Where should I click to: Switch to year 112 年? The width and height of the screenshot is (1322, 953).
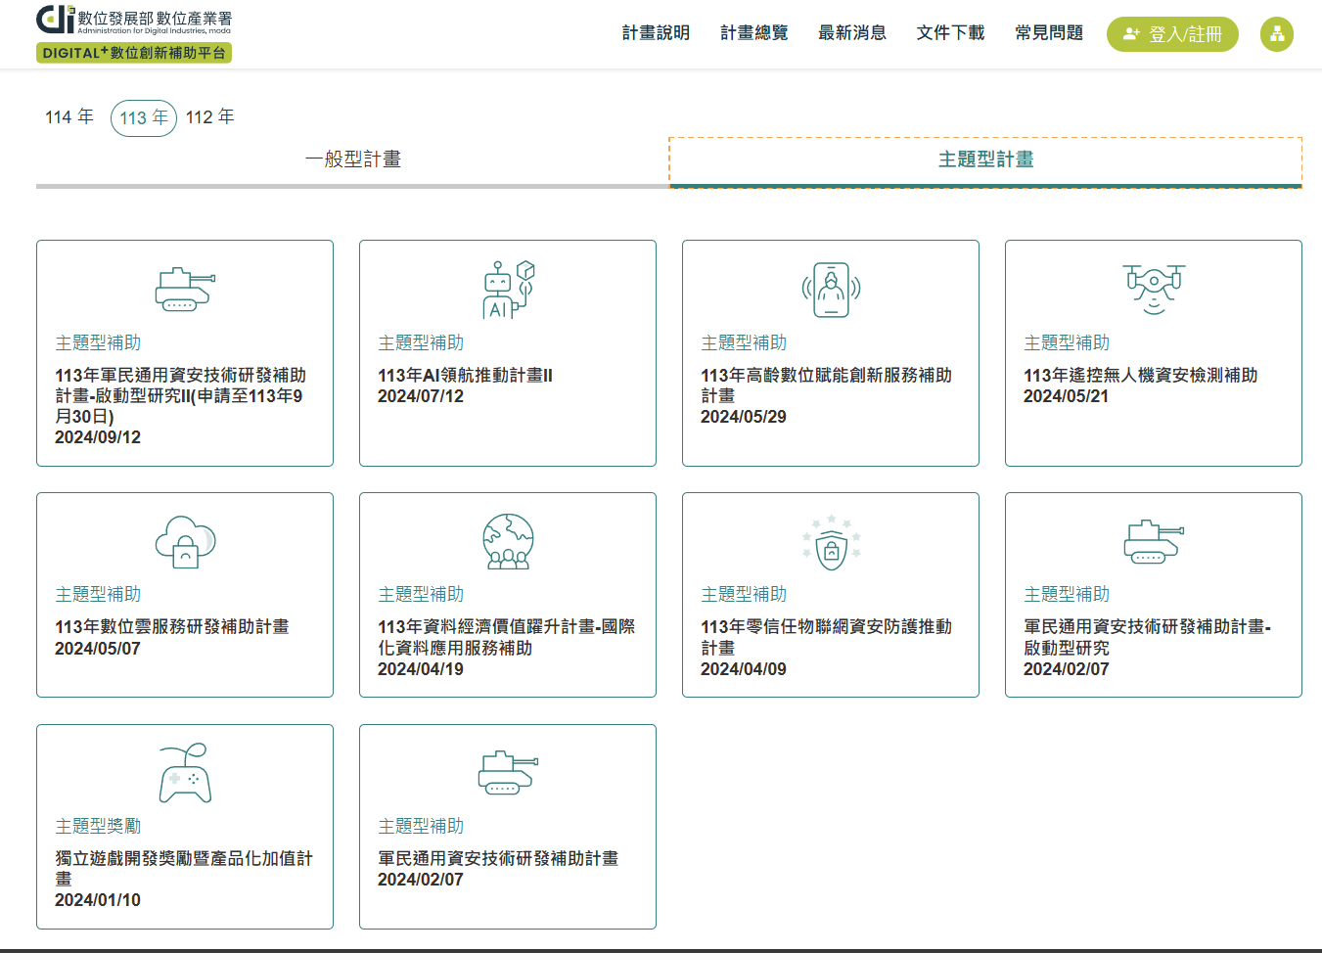coord(210,117)
